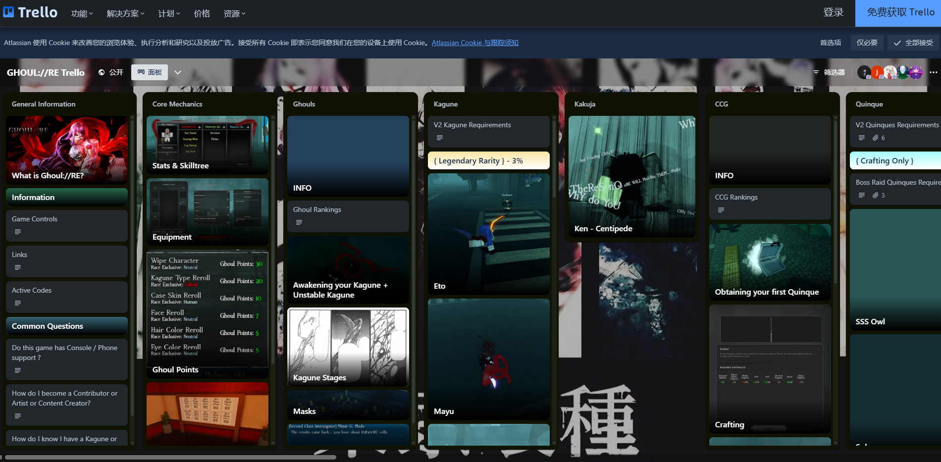
Task: Click the green-robed skull member avatar
Action: (x=903, y=72)
